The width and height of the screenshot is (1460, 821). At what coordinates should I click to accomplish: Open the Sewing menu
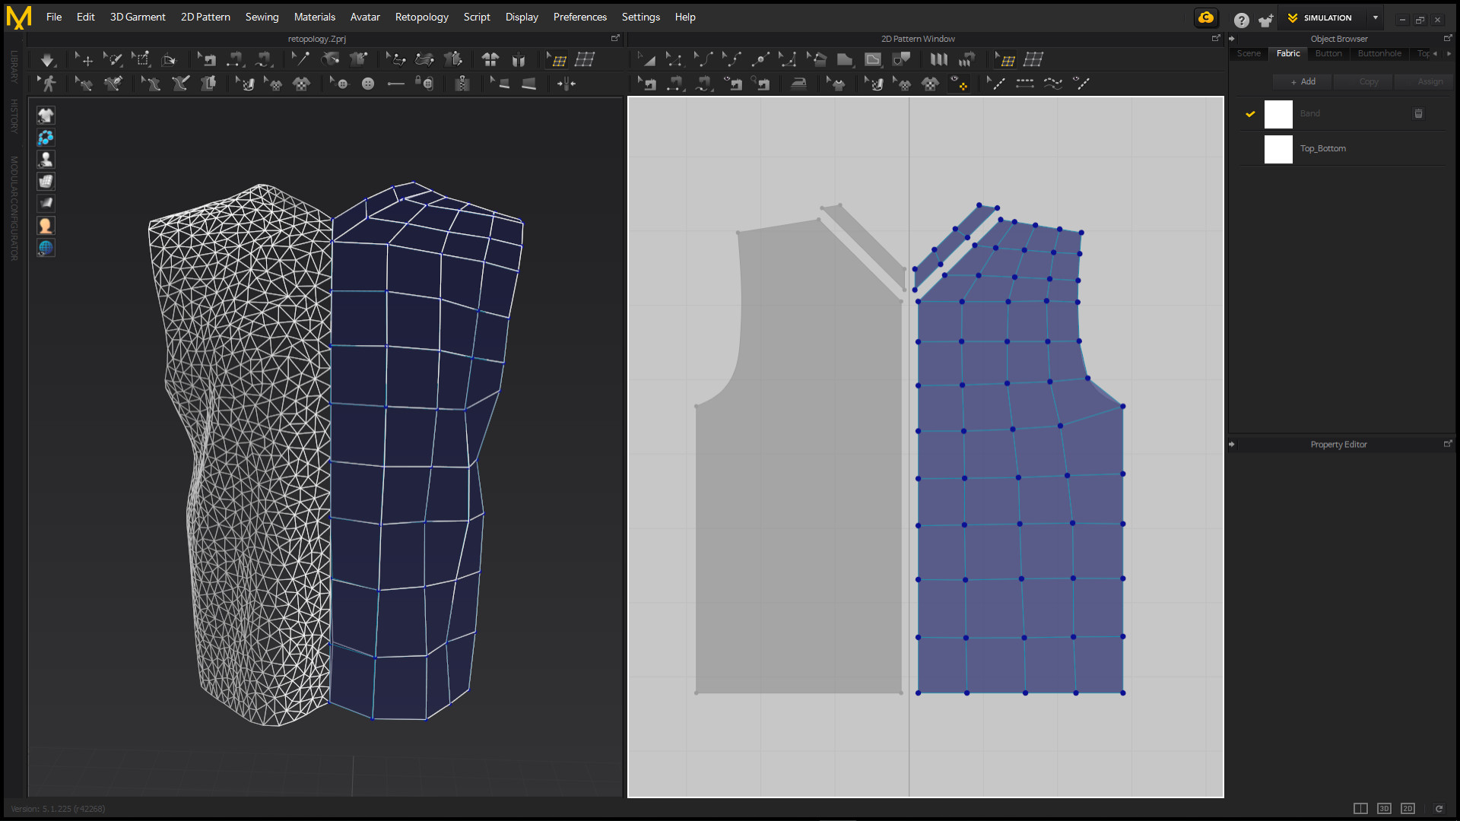tap(262, 17)
